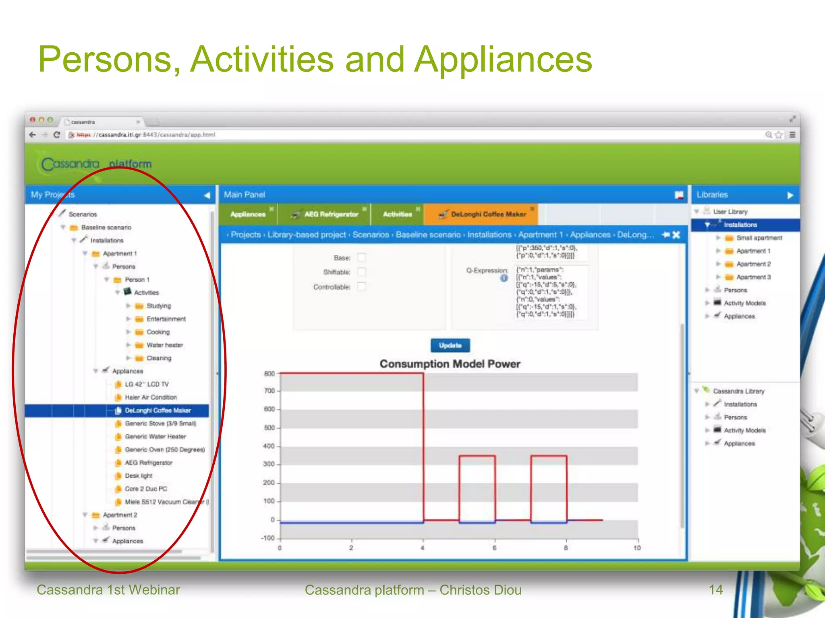The image size is (825, 618).
Task: Click the browser address bar URL
Action: point(146,135)
